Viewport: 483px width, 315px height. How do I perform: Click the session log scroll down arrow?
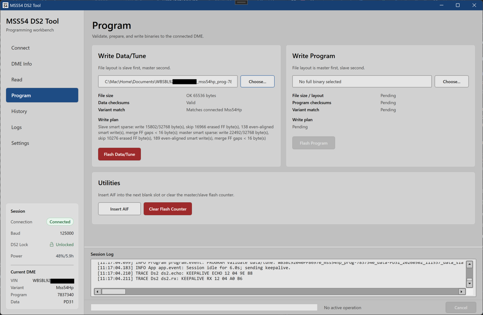pos(470,284)
